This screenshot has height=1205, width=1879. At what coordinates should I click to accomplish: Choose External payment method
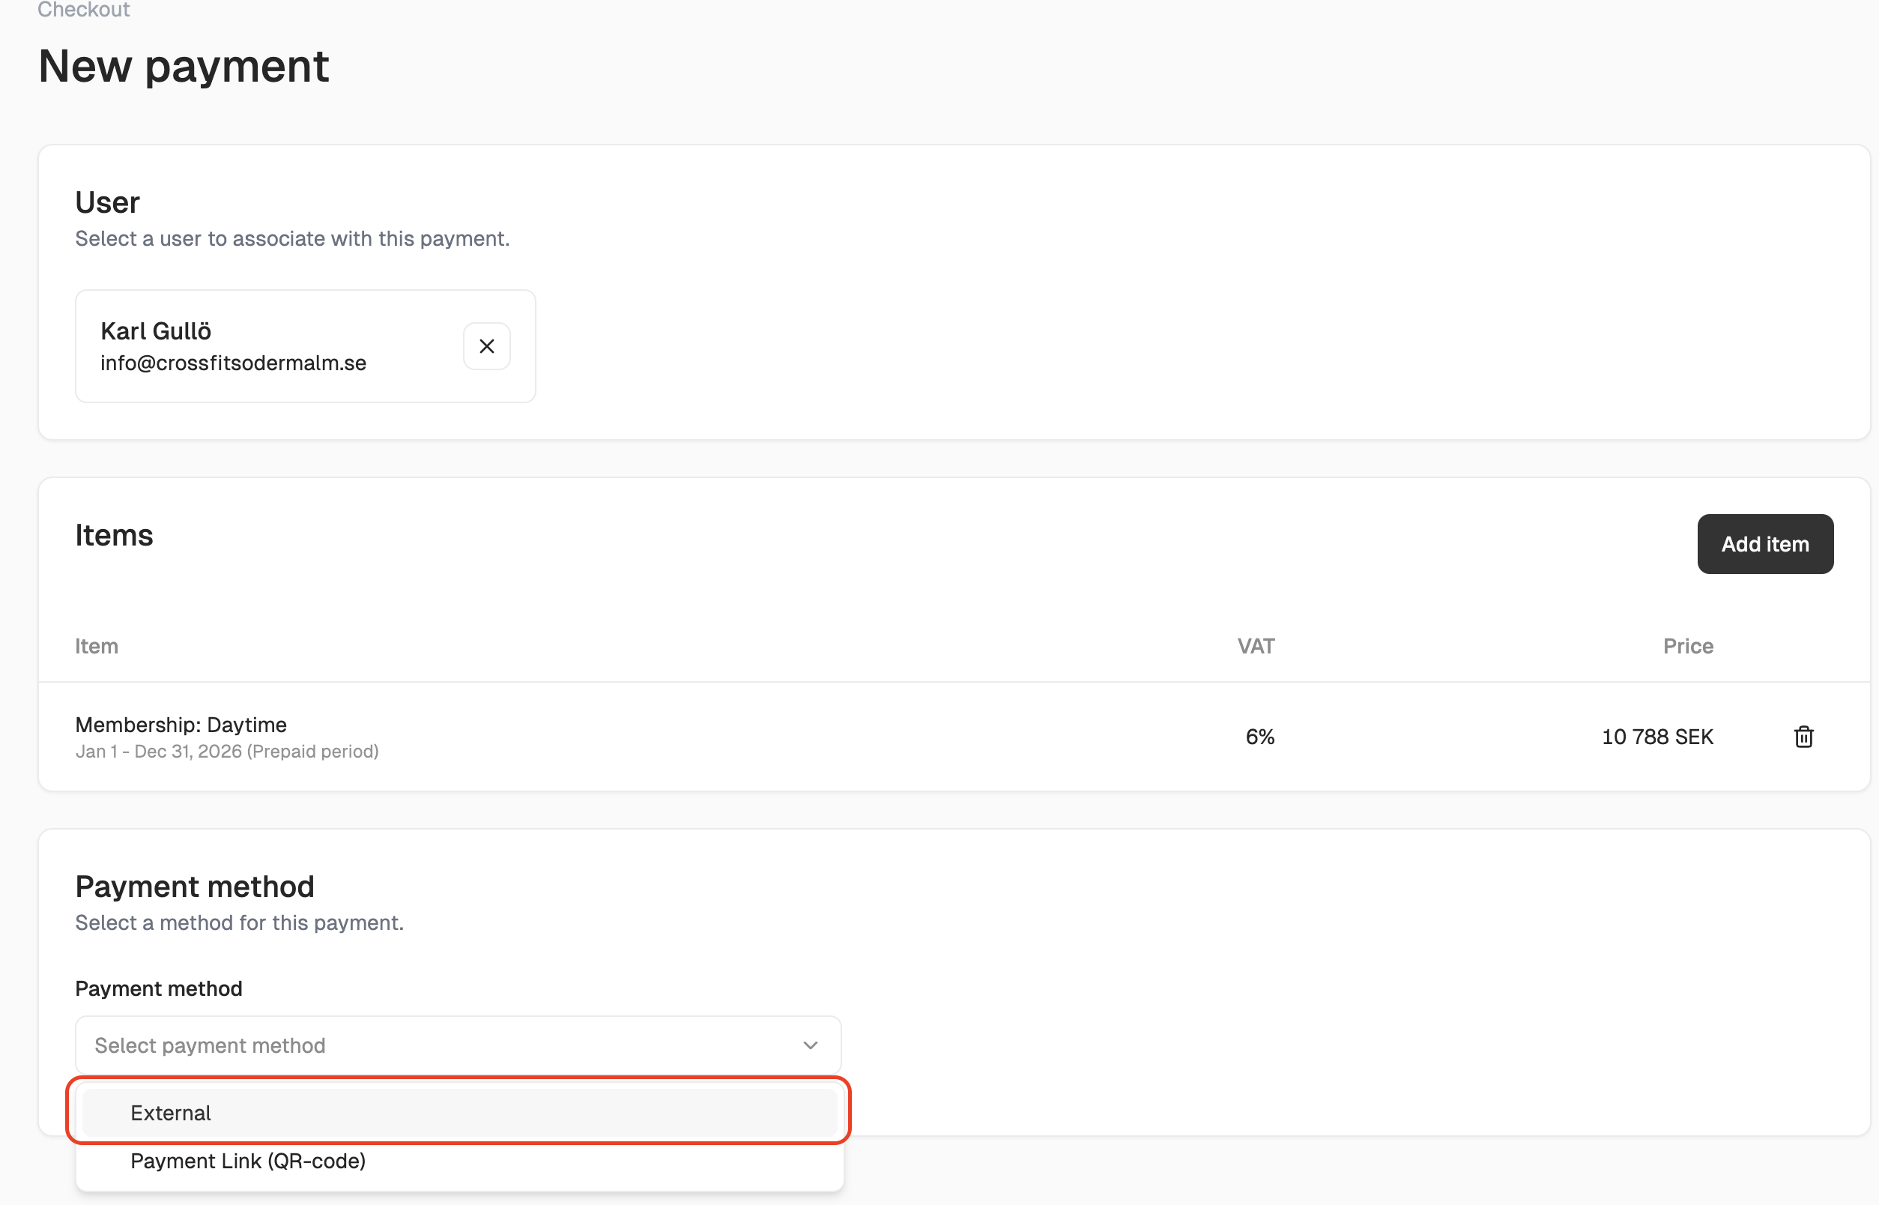(x=171, y=1113)
